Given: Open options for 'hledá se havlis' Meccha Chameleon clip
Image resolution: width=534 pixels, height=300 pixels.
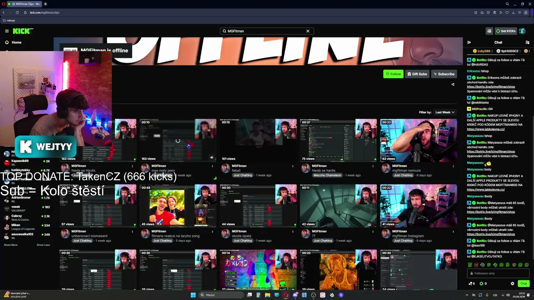Looking at the screenshot, I should pyautogui.click(x=373, y=166).
